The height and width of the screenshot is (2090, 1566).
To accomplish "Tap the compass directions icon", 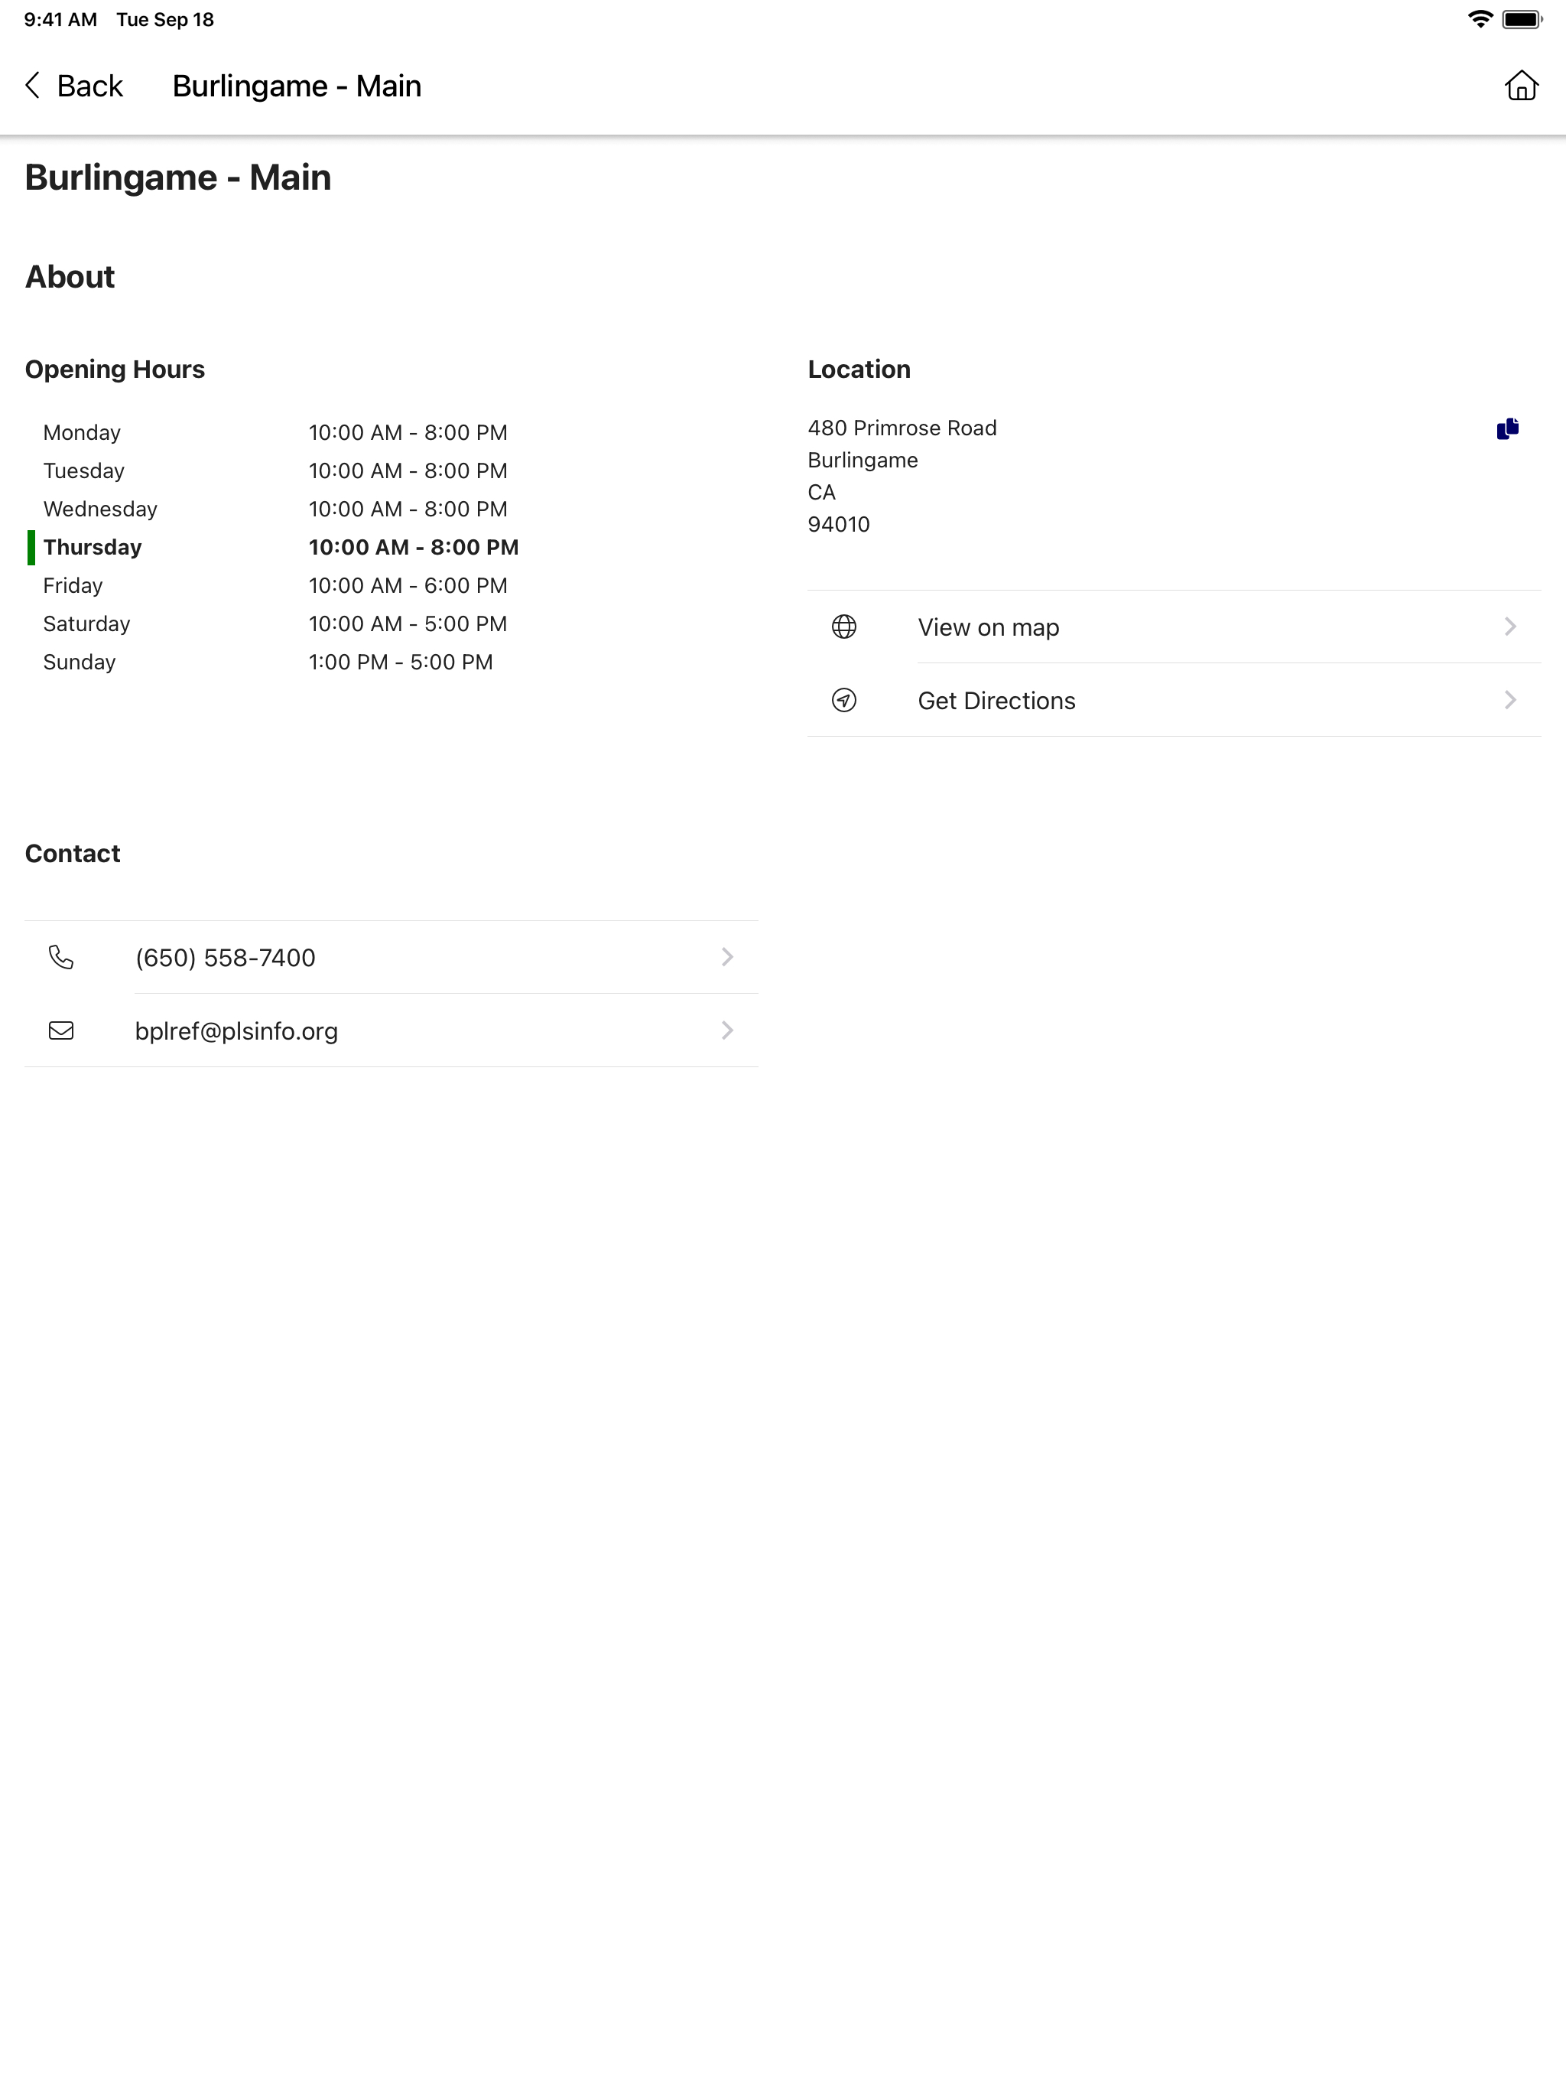I will point(843,700).
